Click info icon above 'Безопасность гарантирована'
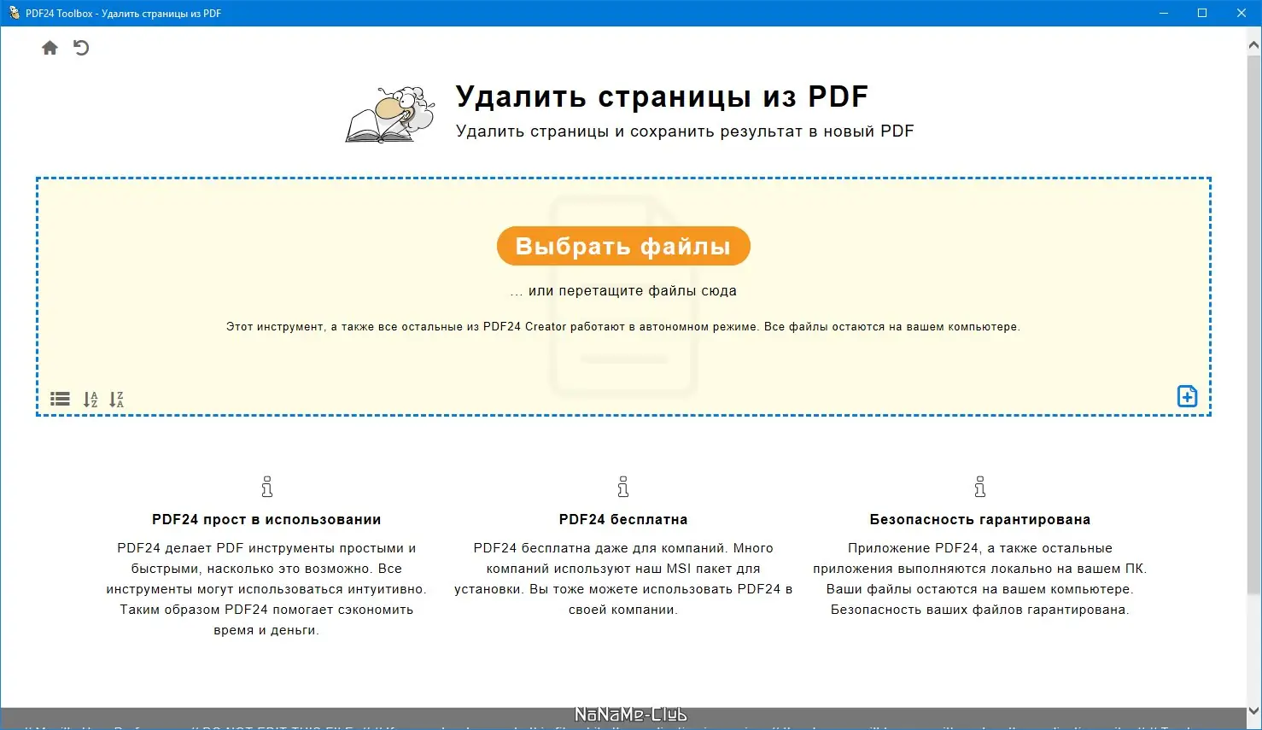 coord(980,487)
